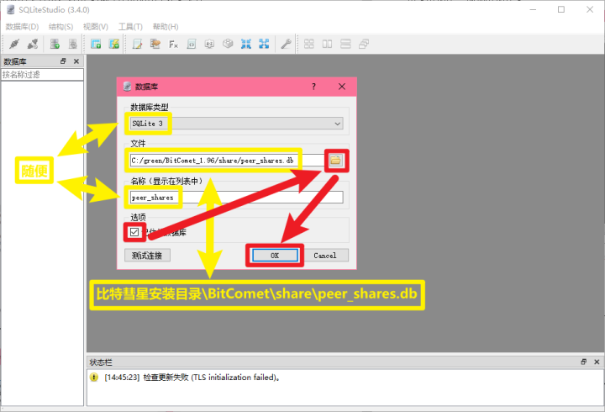Minimize the SQLiteStudio window

(534, 9)
